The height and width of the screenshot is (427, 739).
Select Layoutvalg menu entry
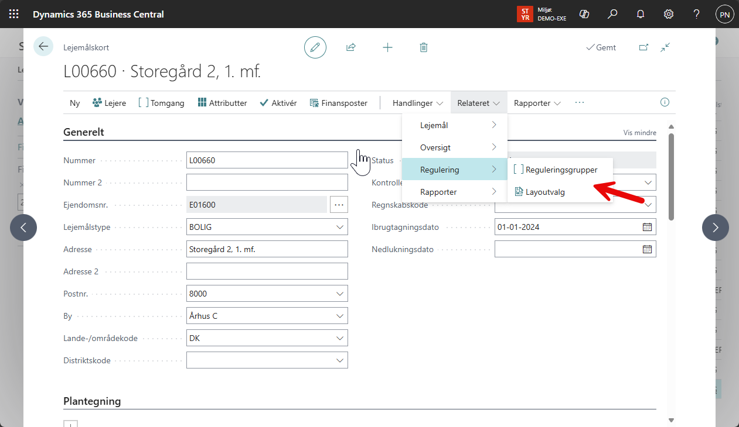pos(545,192)
